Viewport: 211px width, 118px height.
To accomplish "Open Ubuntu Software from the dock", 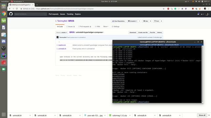I will (x=4, y=34).
